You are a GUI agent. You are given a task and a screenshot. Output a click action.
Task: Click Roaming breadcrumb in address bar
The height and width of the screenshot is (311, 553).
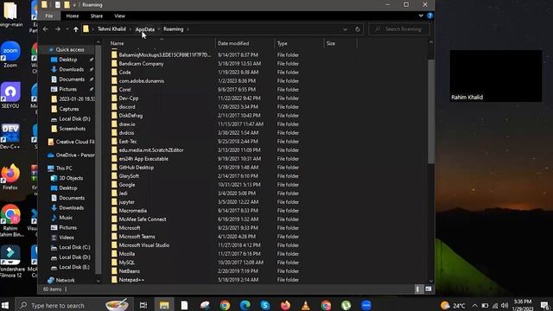(173, 29)
